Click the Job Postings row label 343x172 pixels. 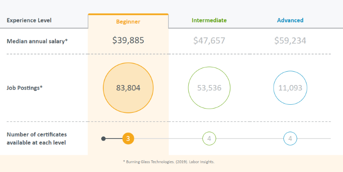point(24,88)
